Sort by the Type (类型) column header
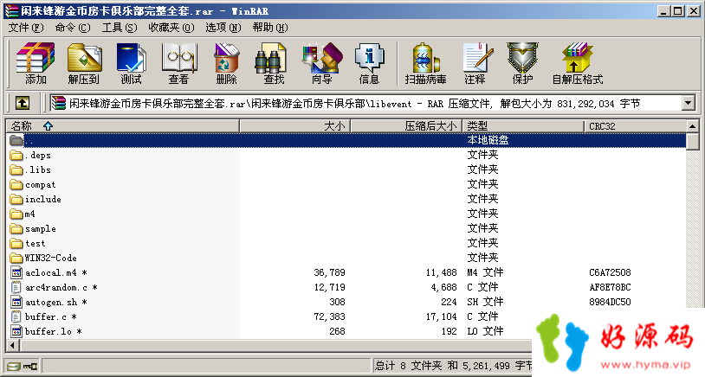Image resolution: width=705 pixels, height=377 pixels. click(523, 126)
